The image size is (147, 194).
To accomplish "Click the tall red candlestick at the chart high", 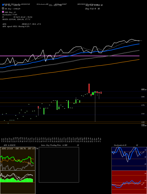I will [89, 88].
